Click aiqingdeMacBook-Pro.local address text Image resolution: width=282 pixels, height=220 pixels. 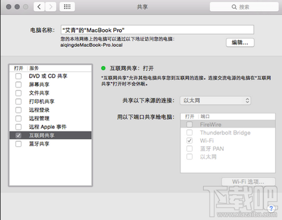91,45
